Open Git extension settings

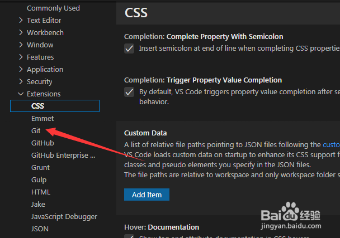click(36, 131)
